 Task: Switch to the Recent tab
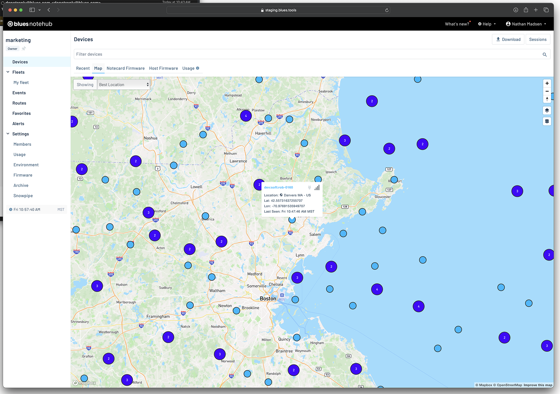pos(83,68)
